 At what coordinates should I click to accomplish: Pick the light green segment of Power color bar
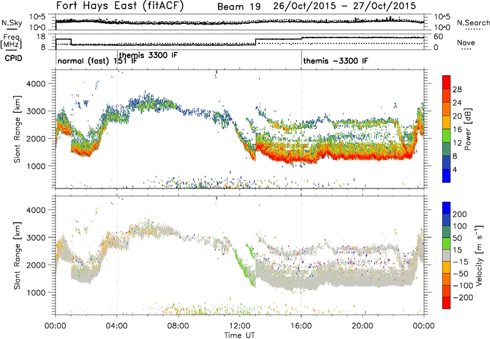(x=447, y=136)
